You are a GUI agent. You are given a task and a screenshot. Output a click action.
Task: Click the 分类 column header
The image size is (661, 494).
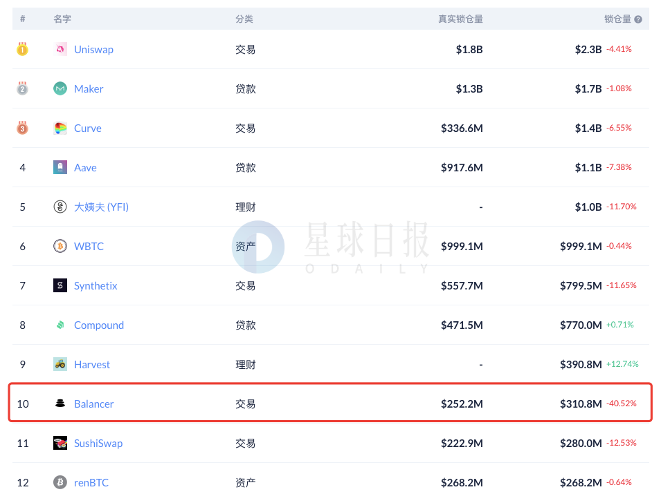click(244, 19)
